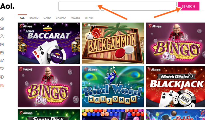This screenshot has width=205, height=120.
Task: Focus the search input field
Action: coord(117,6)
